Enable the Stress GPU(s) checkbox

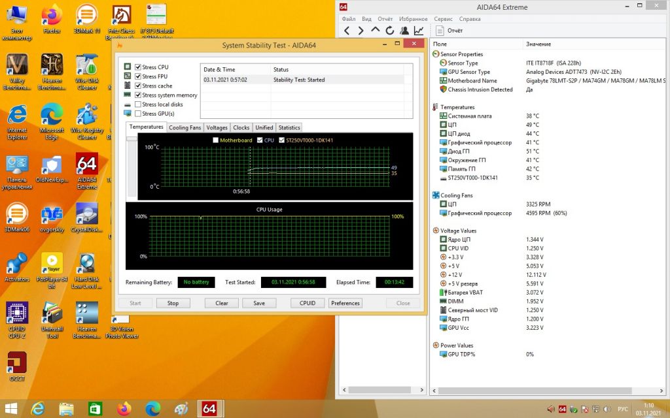click(x=138, y=114)
